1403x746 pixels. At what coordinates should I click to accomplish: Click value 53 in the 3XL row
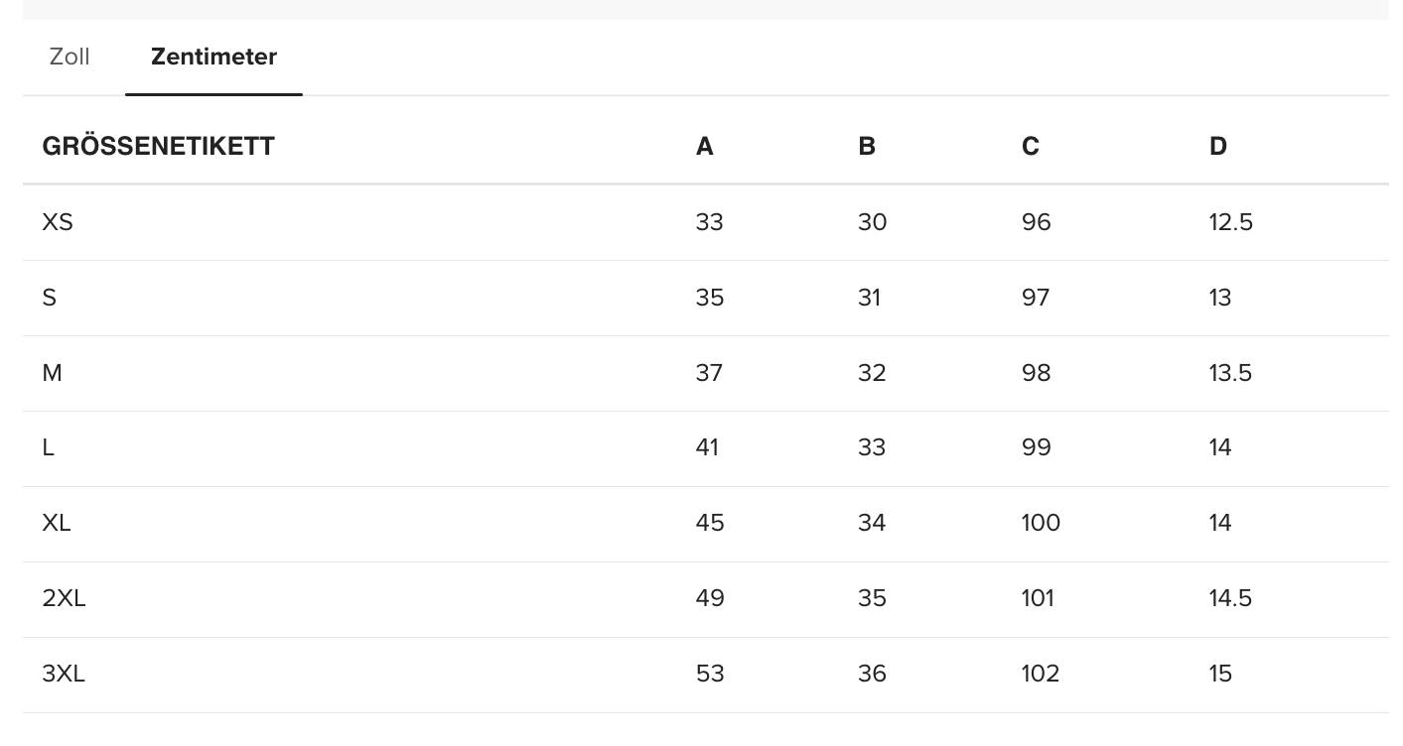coord(710,674)
